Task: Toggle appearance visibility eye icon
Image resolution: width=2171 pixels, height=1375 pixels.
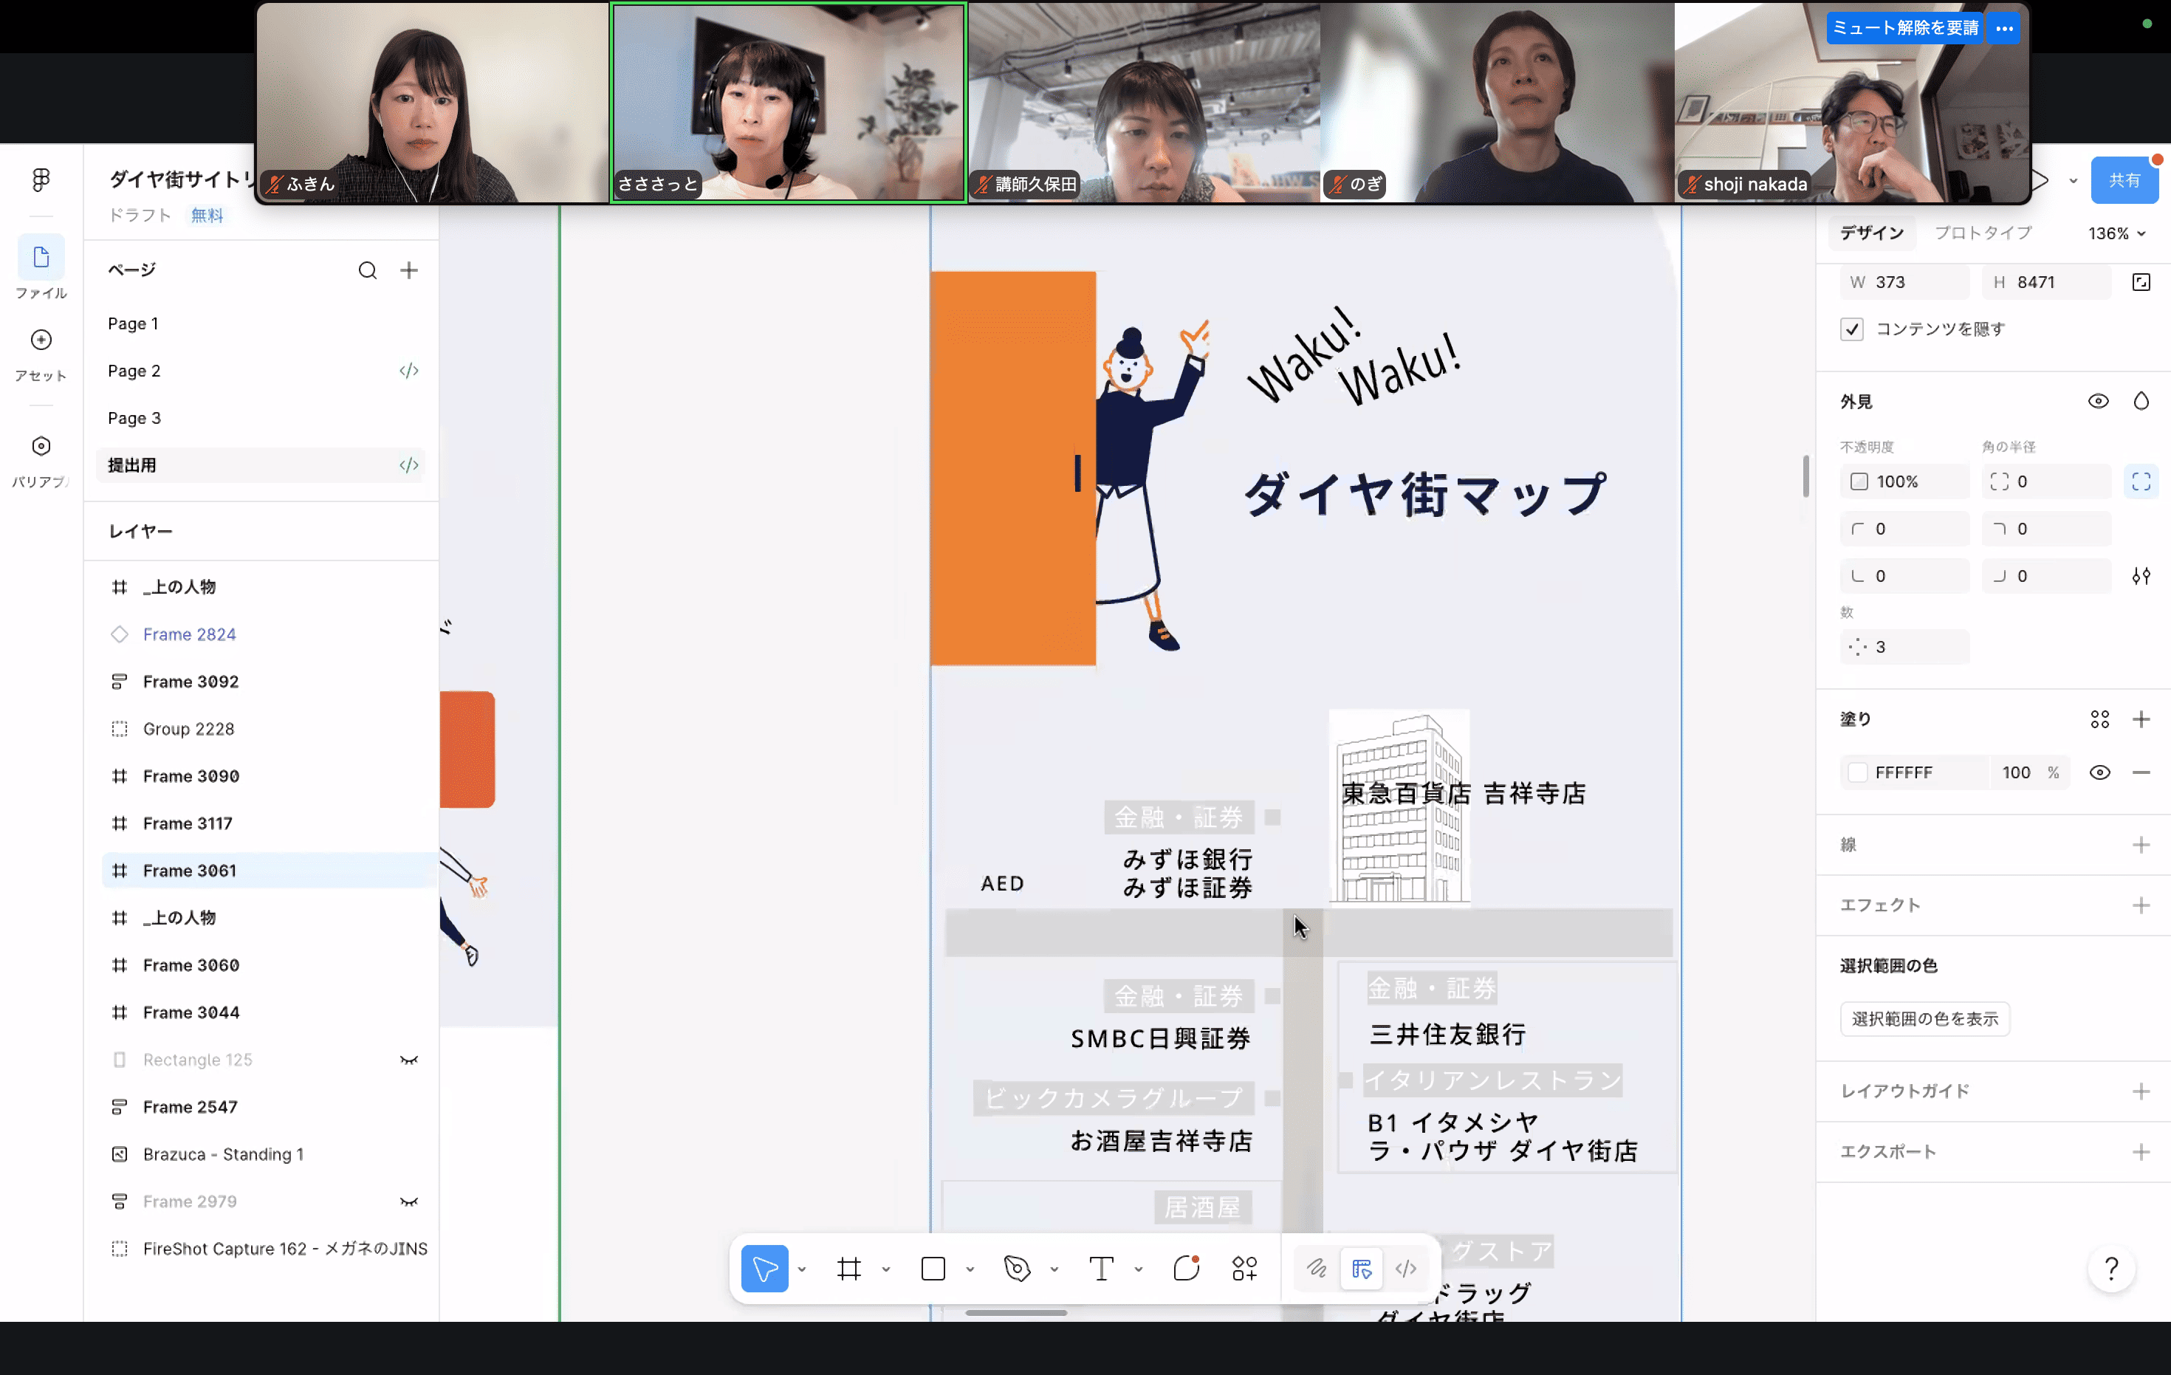Action: (2099, 401)
